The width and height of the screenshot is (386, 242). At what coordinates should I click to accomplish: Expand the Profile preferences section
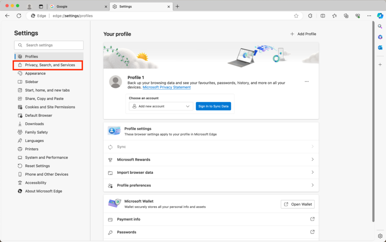click(x=211, y=185)
